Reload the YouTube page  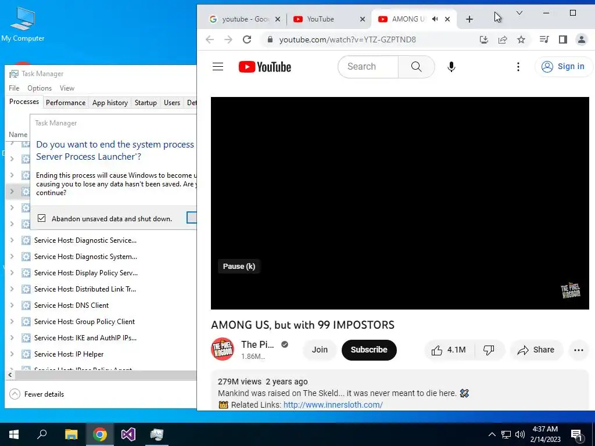tap(247, 39)
